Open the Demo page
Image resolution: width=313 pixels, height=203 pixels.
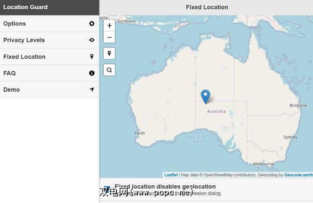point(50,89)
